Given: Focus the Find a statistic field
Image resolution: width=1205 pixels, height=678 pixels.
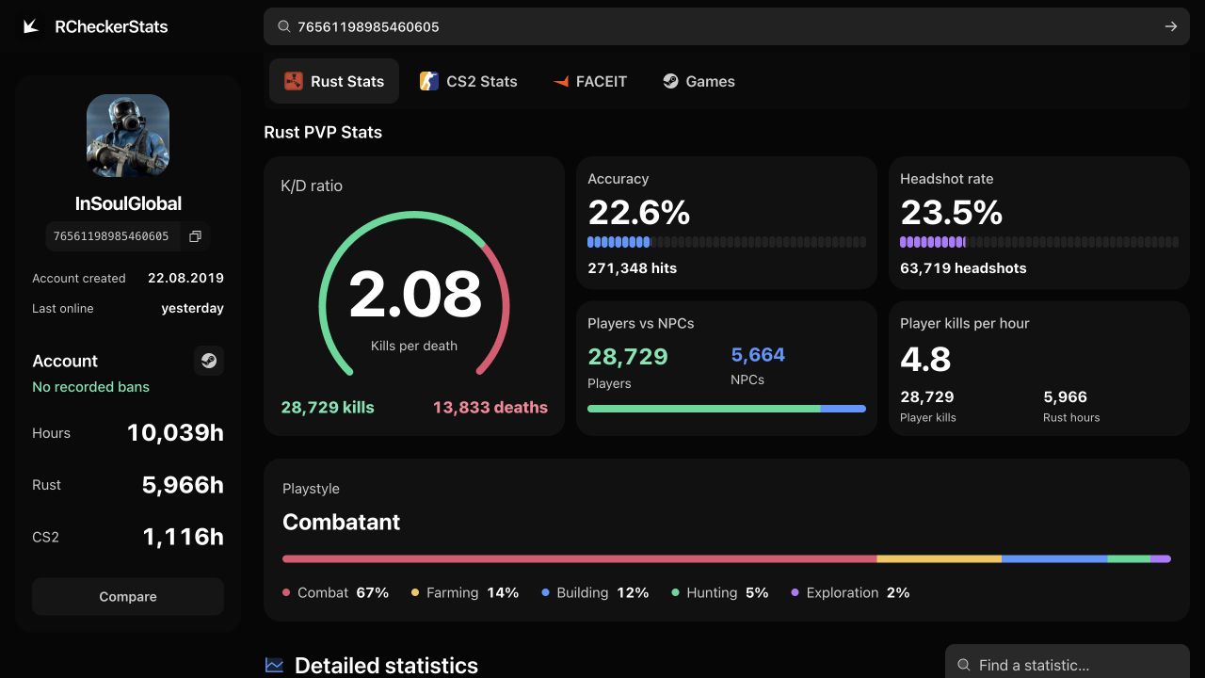Looking at the screenshot, I should pos(1068,665).
